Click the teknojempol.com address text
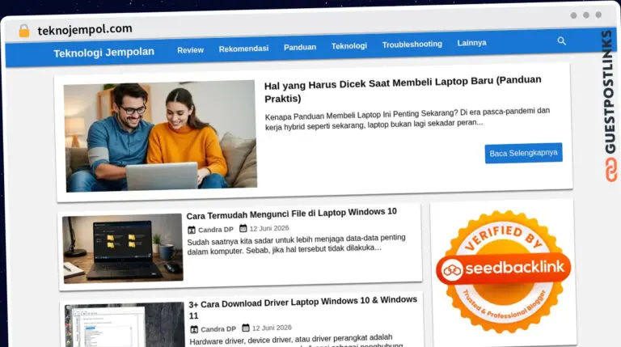 [85, 29]
